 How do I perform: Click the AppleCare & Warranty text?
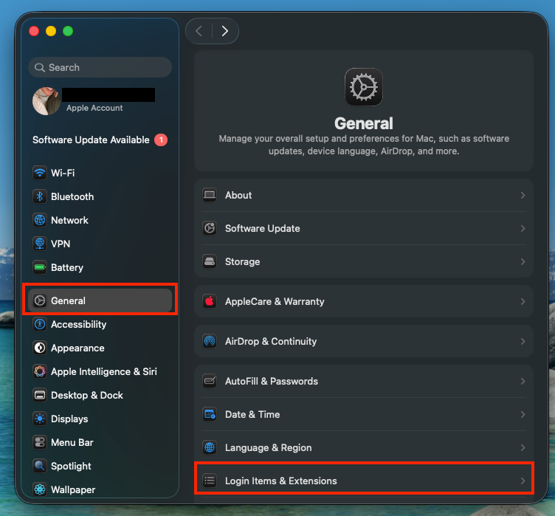tap(275, 301)
